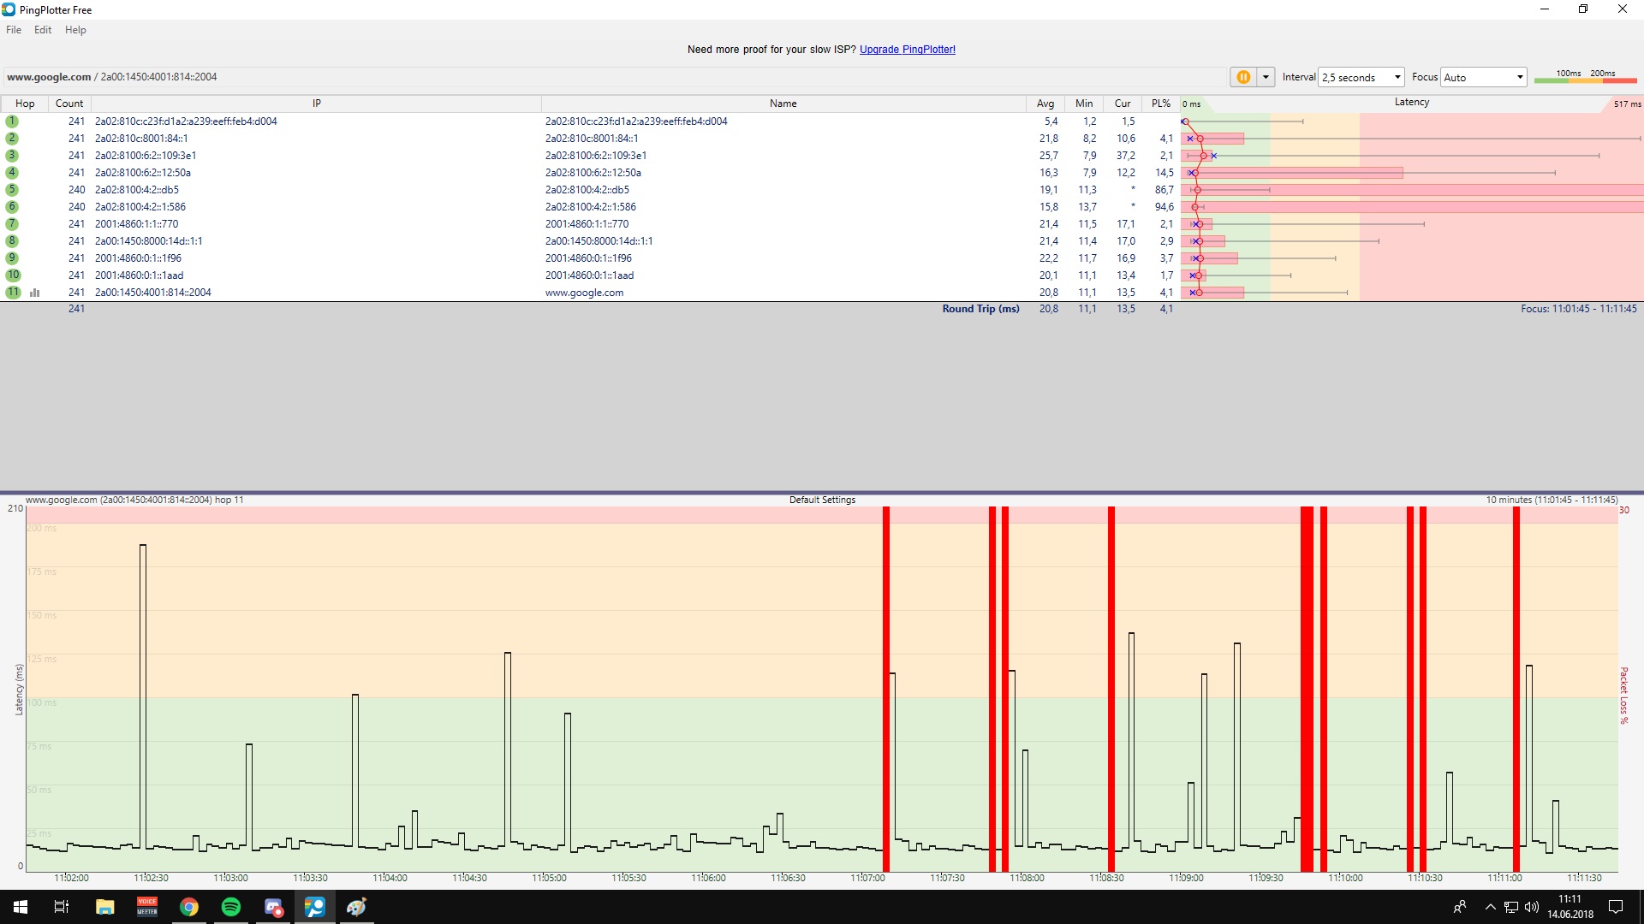Click the IP column header
1644x924 pixels.
point(316,104)
